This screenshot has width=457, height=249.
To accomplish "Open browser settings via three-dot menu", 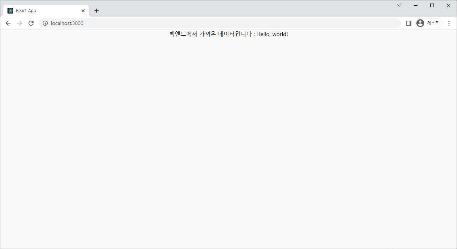I will pos(449,23).
